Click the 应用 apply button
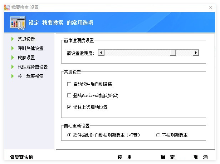The height and width of the screenshot is (164, 220). pyautogui.click(x=124, y=157)
